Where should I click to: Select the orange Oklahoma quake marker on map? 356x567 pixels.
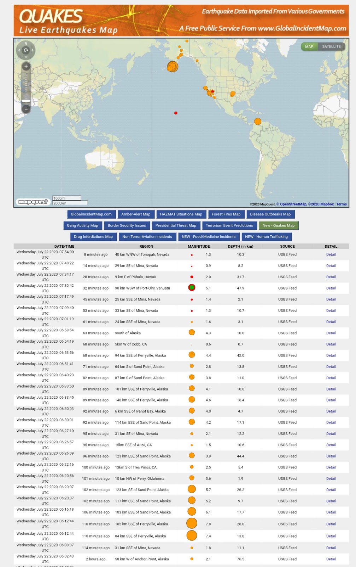pos(233,94)
